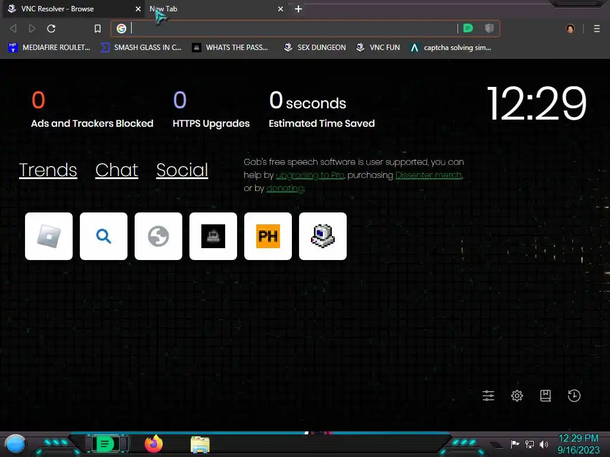Image resolution: width=610 pixels, height=457 pixels.
Task: Click the 12:29 clock widget
Action: click(537, 104)
